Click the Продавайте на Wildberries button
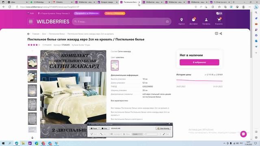 [x=87, y=13]
